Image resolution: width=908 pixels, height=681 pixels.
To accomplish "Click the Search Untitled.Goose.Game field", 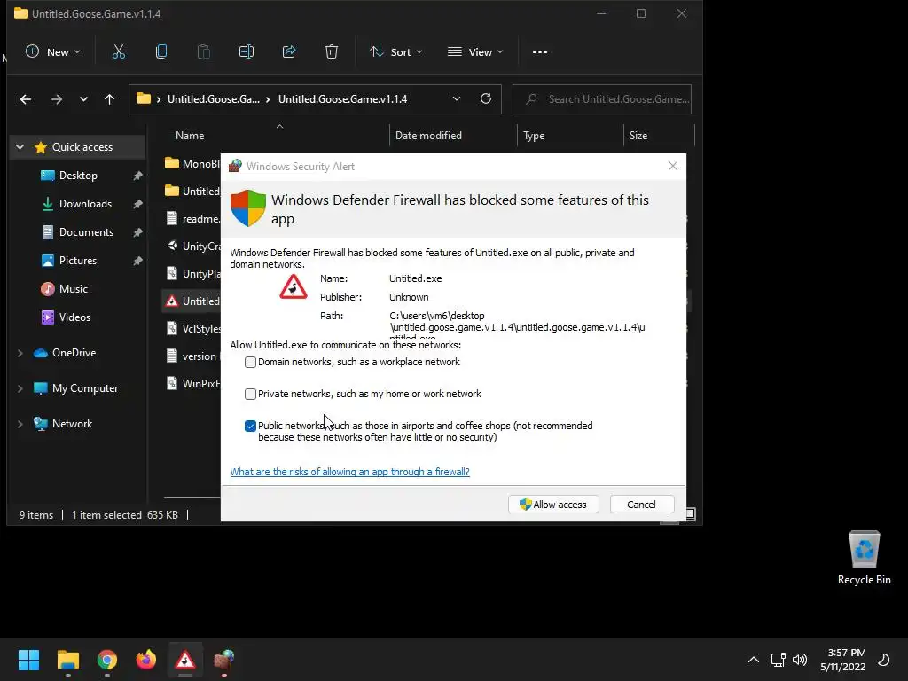I will (x=602, y=99).
